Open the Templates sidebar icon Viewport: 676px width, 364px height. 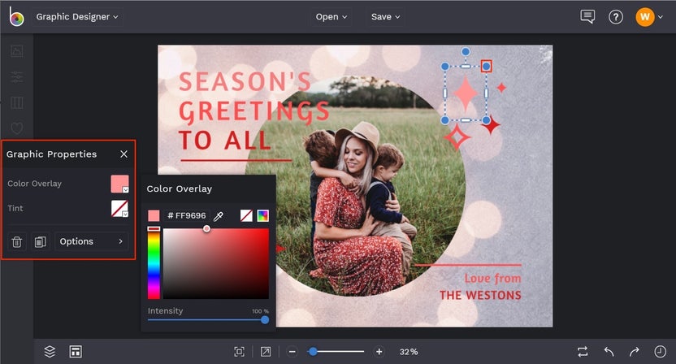coord(17,102)
